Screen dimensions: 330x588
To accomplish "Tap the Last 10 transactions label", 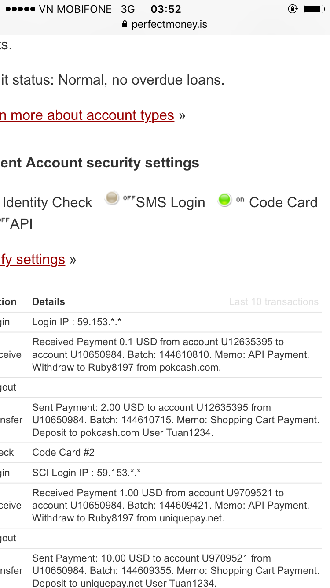I will pos(273,302).
